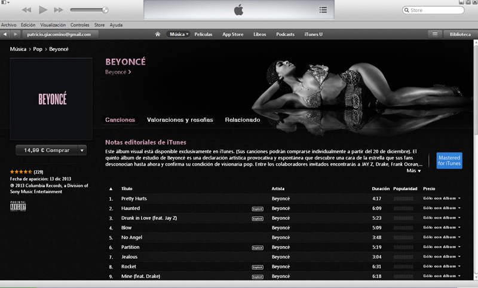Image resolution: width=478 pixels, height=288 pixels.
Task: Open the store list menu icon
Action: click(435, 35)
